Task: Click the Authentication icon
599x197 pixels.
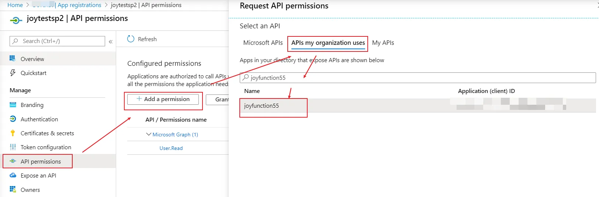Action: [13, 119]
